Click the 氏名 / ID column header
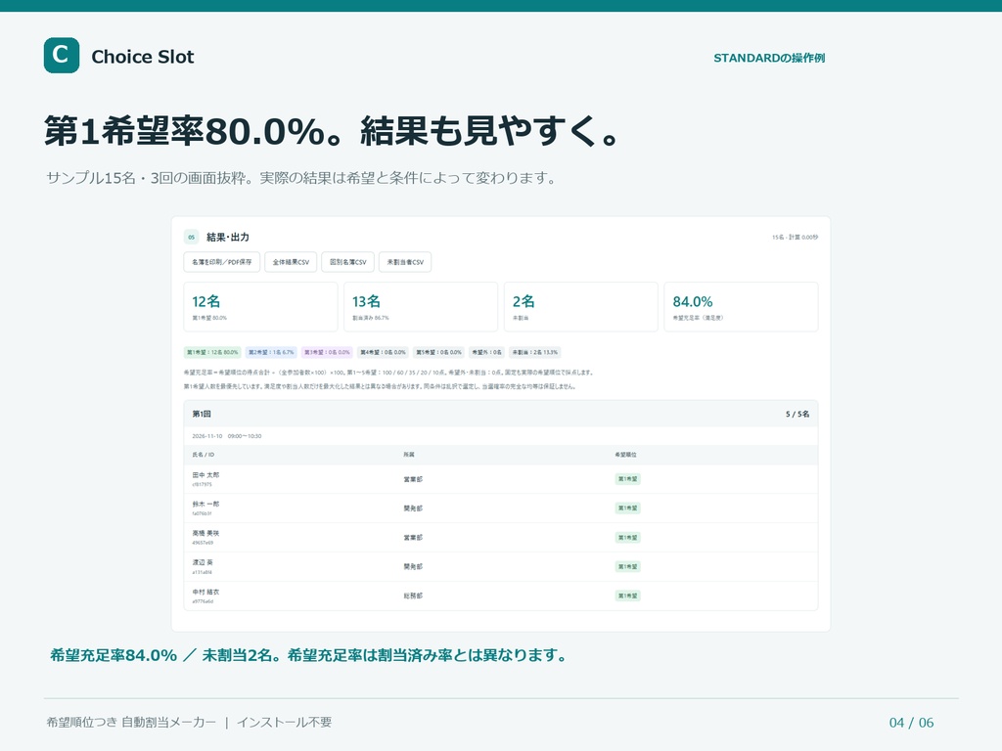This screenshot has height=751, width=1002. pyautogui.click(x=204, y=455)
